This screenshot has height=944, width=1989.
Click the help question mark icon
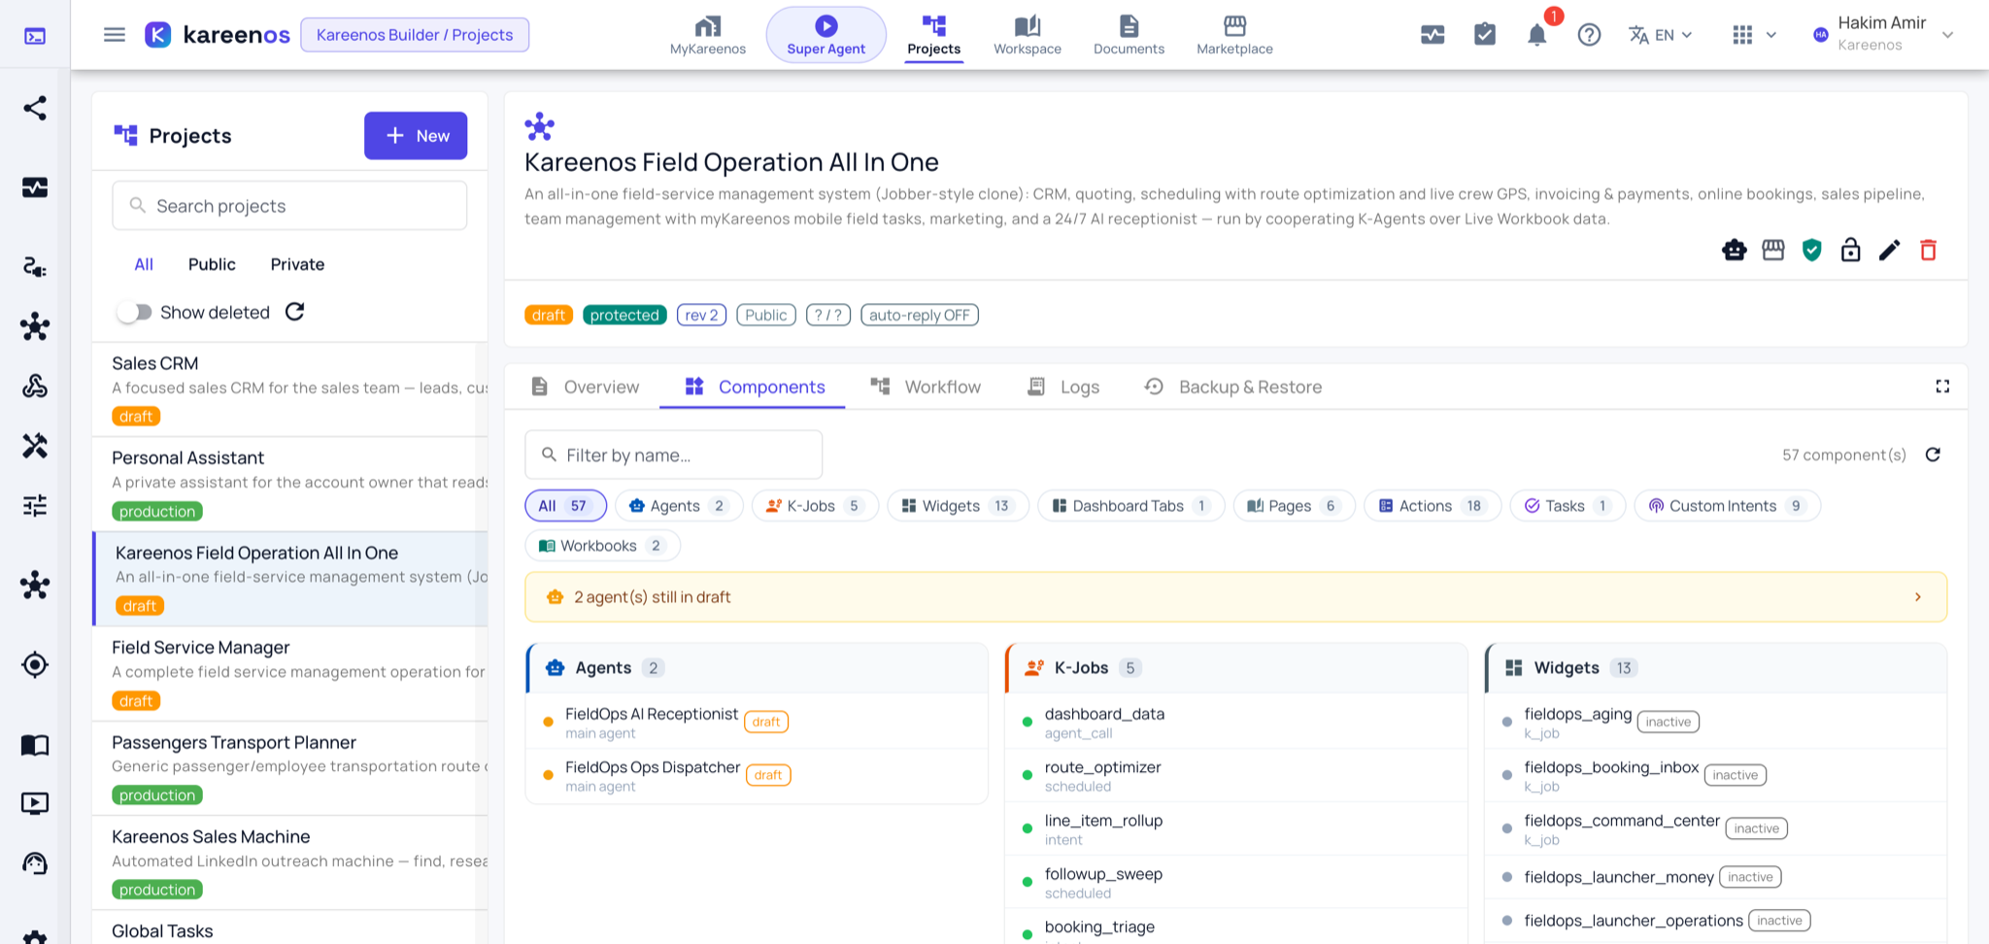click(x=1589, y=35)
